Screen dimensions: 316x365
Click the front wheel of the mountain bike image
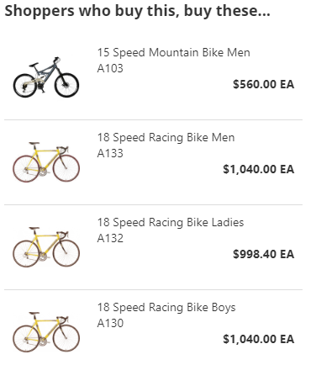tap(66, 85)
